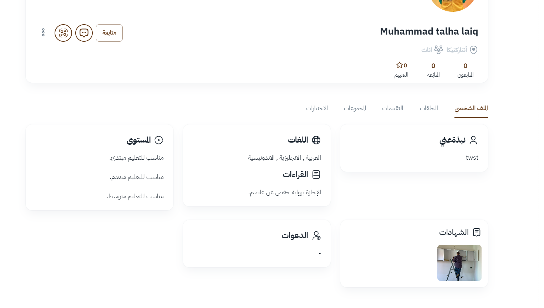This screenshot has height=308, width=544.
Task: Click the globe icon next to اللغات
Action: click(x=316, y=140)
